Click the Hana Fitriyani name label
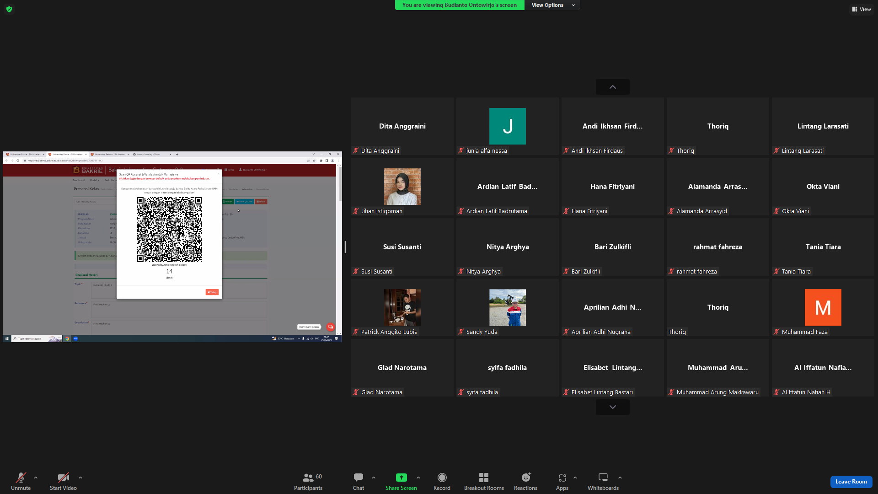Viewport: 878px width, 494px height. (589, 211)
